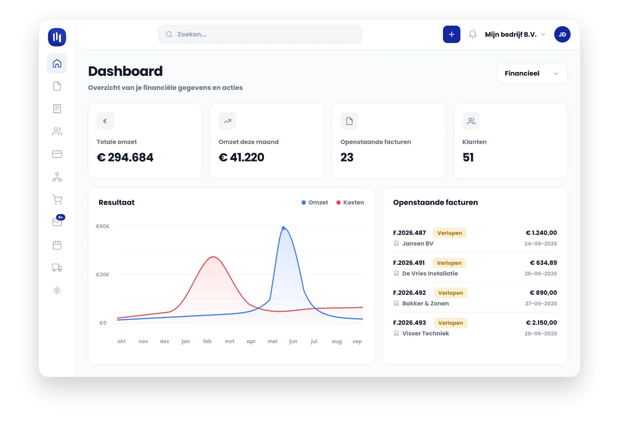The height and width of the screenshot is (435, 619).
Task: Expand the Mijn bedrijf B.V. company dropdown
Action: click(515, 34)
